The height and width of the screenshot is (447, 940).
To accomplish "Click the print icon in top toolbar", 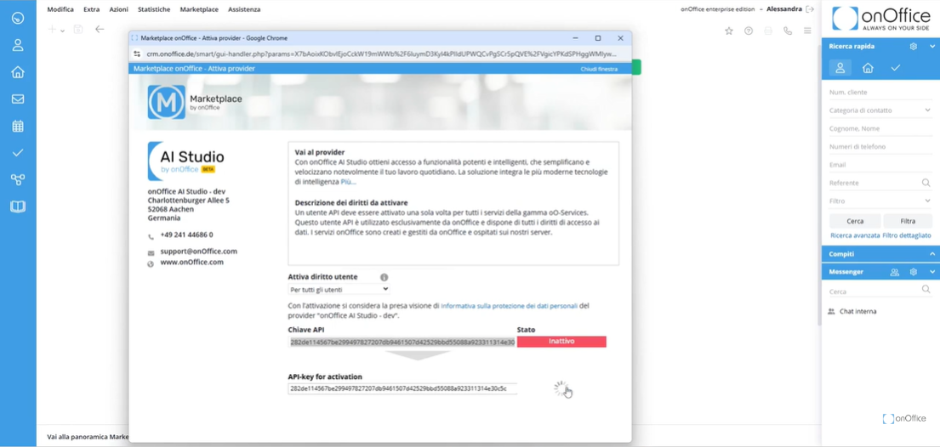I will pyautogui.click(x=768, y=31).
